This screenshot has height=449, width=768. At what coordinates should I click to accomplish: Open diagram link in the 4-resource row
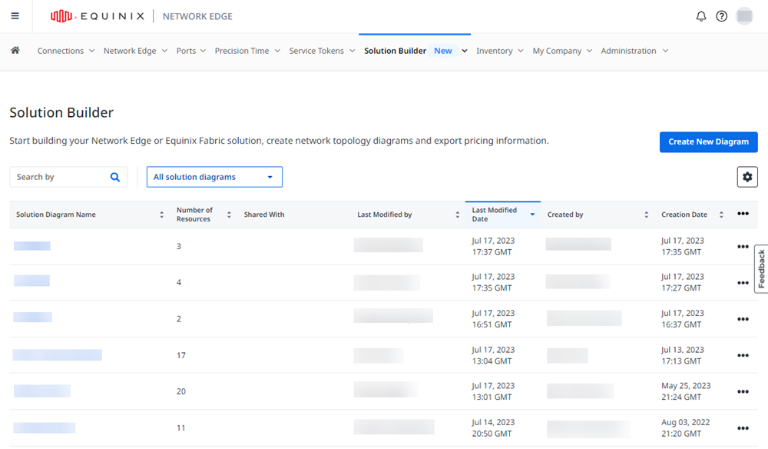coord(31,281)
